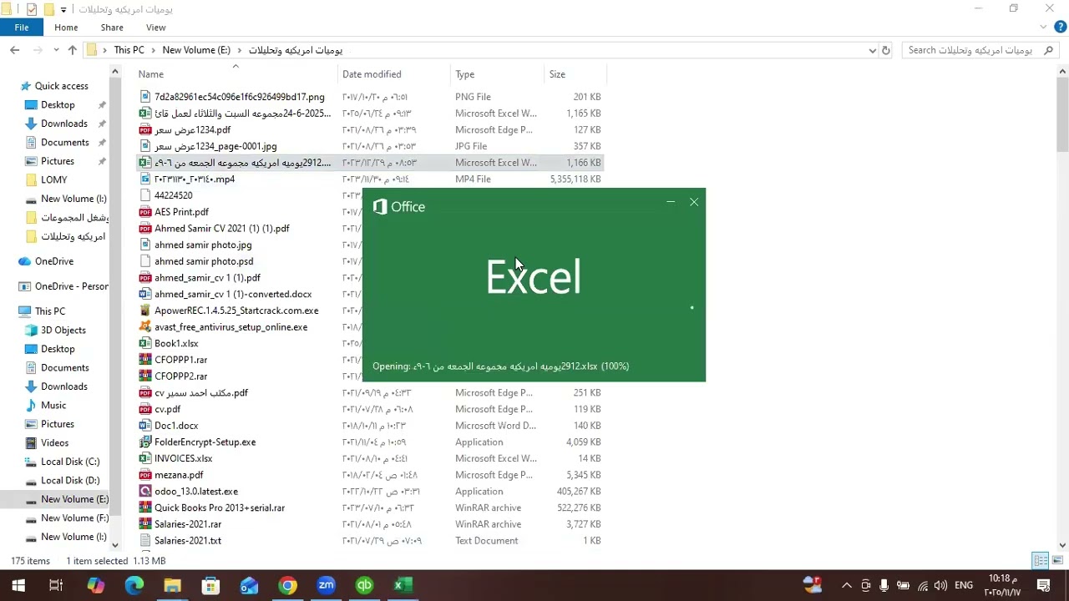Click Properties icon in quick access toolbar
This screenshot has width=1069, height=601.
pyautogui.click(x=32, y=9)
